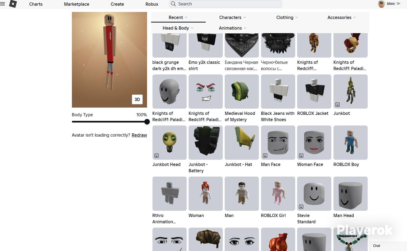This screenshot has height=251, width=407.
Task: Click the Woman Face name label
Action: 310,164
